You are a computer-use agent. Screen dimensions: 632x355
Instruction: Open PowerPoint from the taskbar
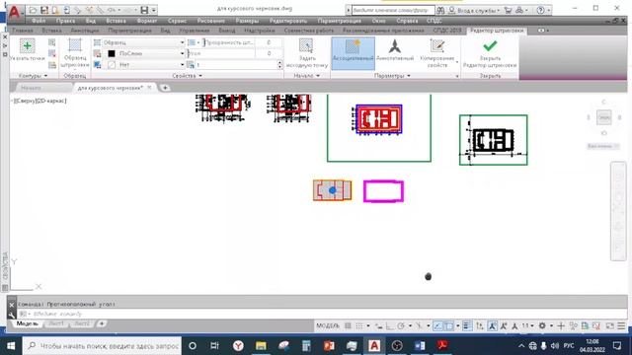tap(329, 346)
